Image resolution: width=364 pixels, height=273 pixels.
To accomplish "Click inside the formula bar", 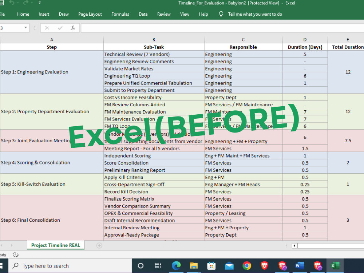I will (x=222, y=28).
